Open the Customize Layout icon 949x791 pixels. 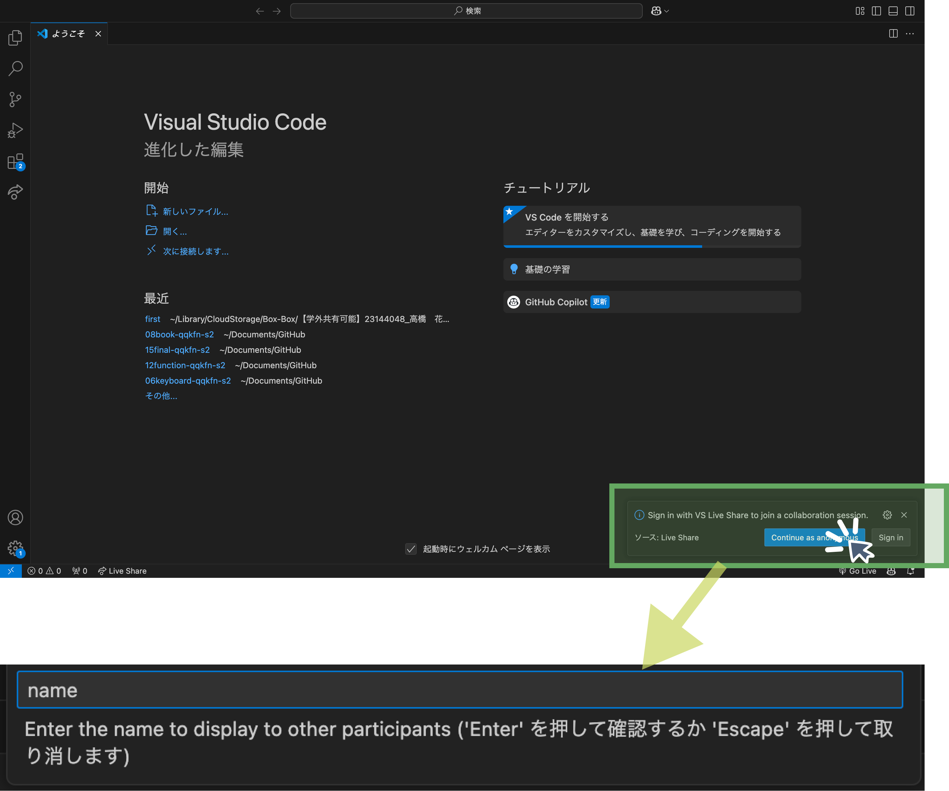click(860, 11)
